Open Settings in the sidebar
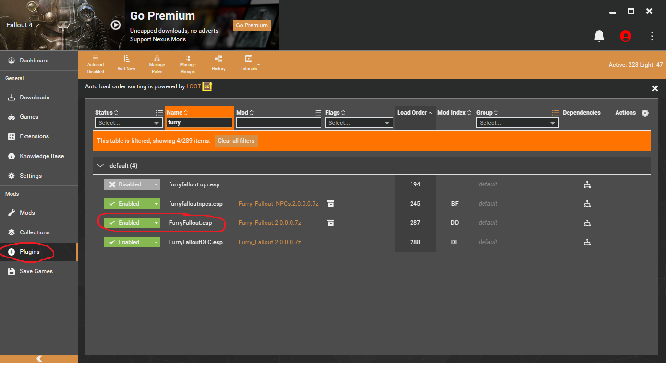666x367 pixels. click(x=38, y=176)
